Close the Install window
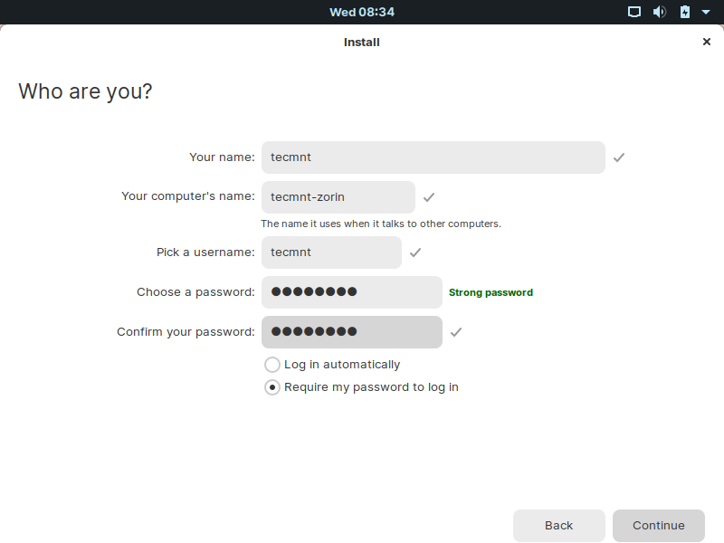The height and width of the screenshot is (543, 724). click(707, 42)
